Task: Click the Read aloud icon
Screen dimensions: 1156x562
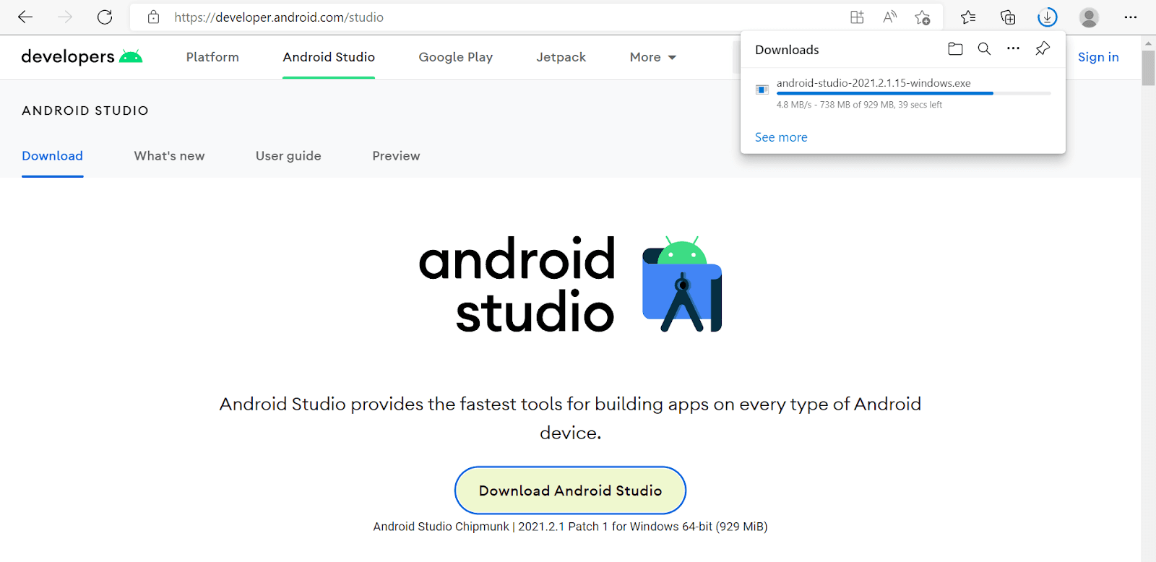Action: [x=889, y=17]
